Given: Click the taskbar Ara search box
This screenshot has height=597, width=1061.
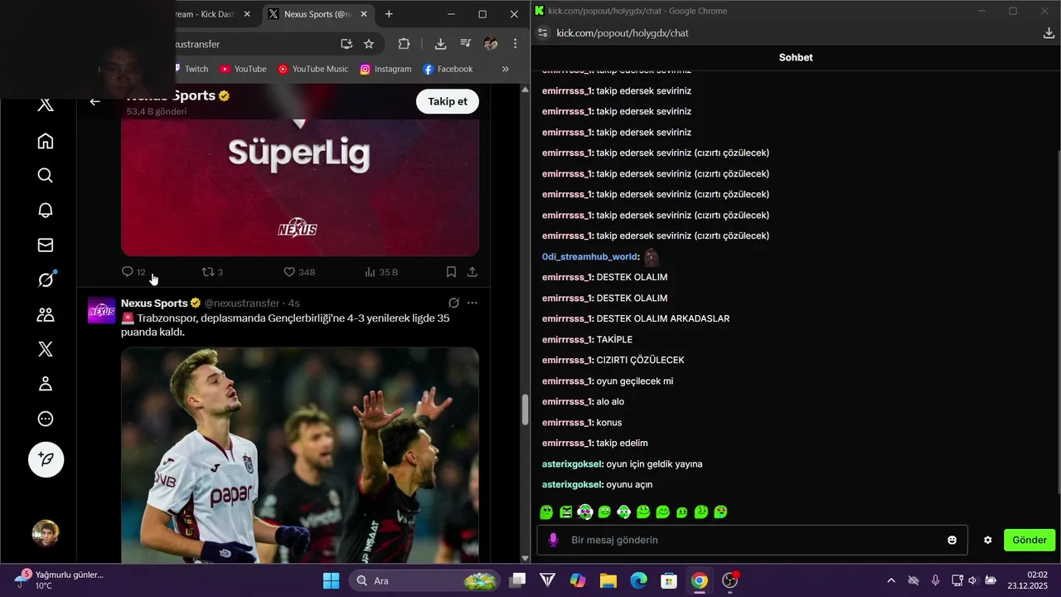Looking at the screenshot, I should point(426,580).
